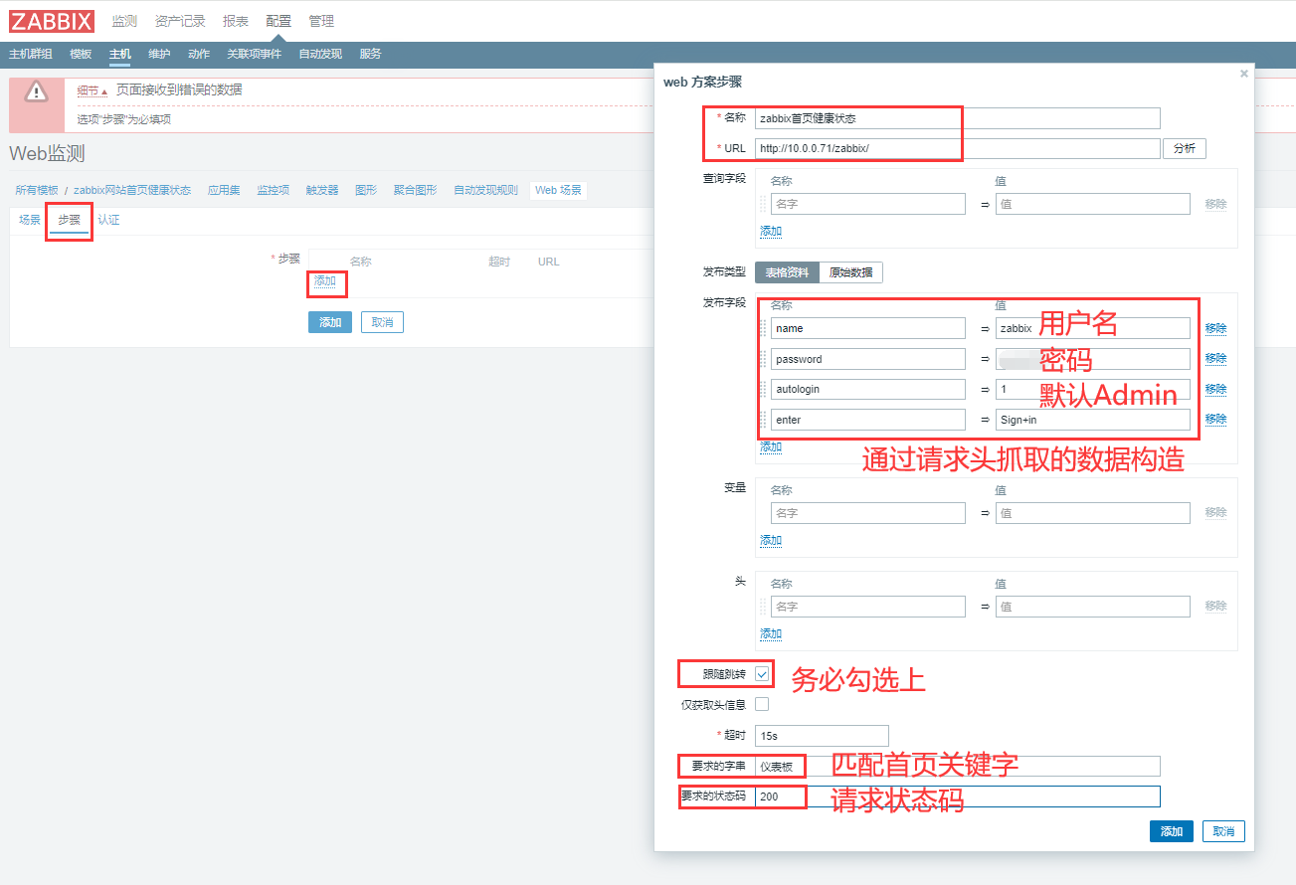The image size is (1296, 885).
Task: Open the 资产记录 top menu
Action: pyautogui.click(x=180, y=21)
